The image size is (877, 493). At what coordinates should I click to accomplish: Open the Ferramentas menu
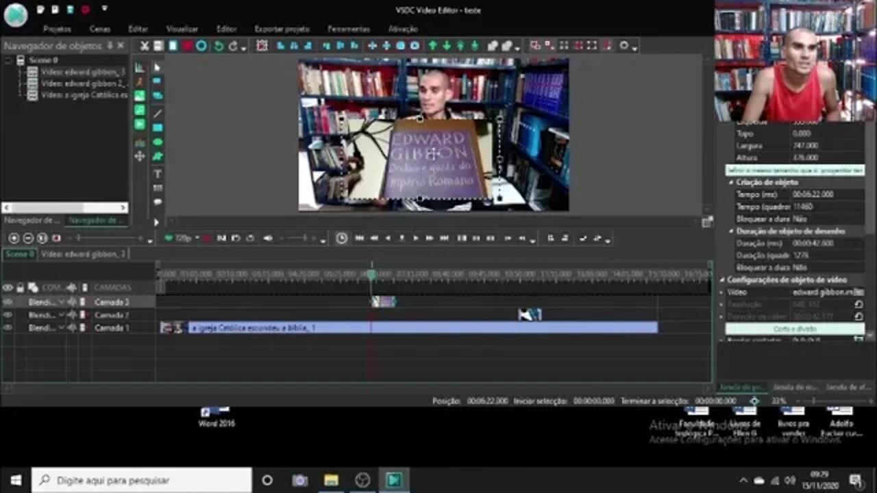pos(349,29)
